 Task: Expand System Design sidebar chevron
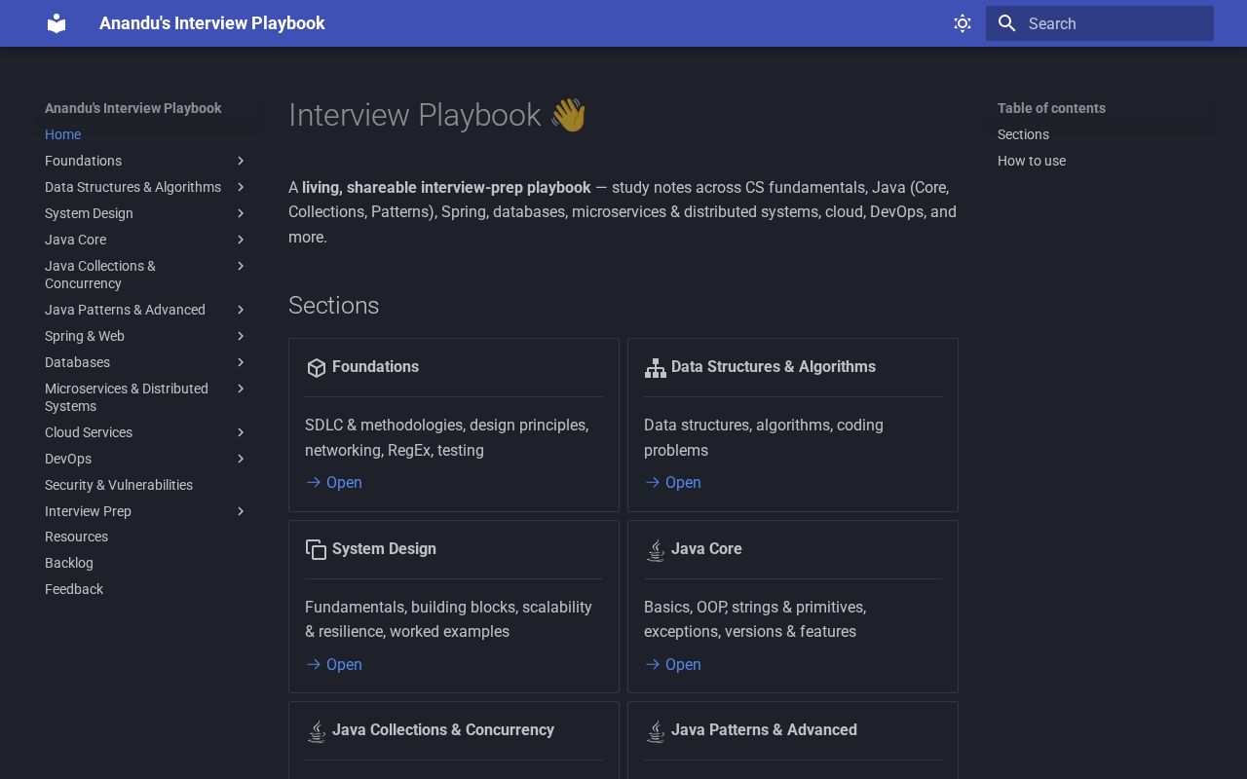click(x=241, y=213)
